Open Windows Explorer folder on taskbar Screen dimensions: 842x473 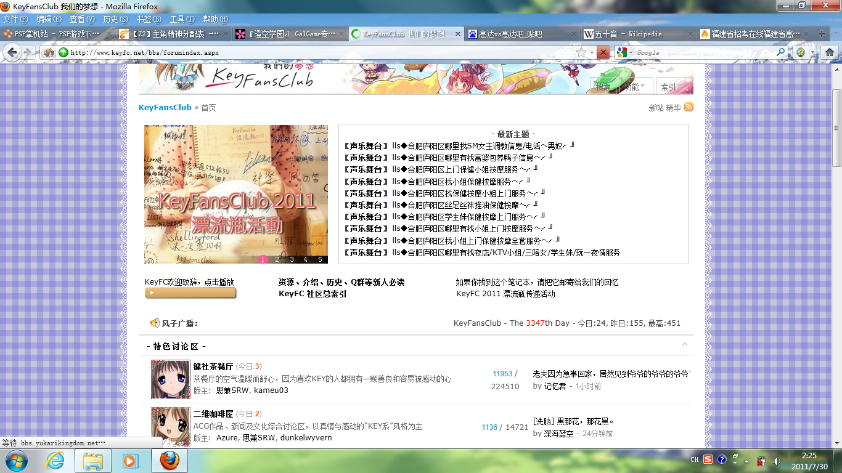click(93, 460)
